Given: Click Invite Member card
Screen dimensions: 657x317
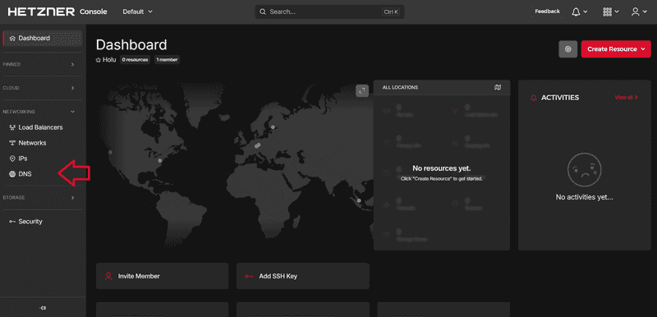Looking at the screenshot, I should click(162, 276).
